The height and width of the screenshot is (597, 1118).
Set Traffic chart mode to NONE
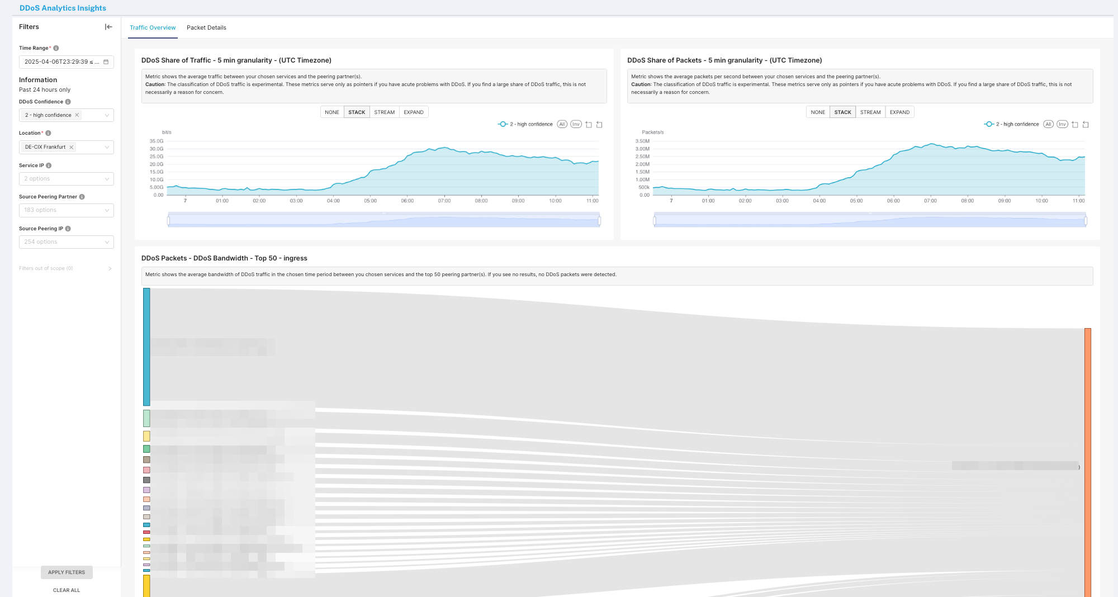[x=332, y=112]
